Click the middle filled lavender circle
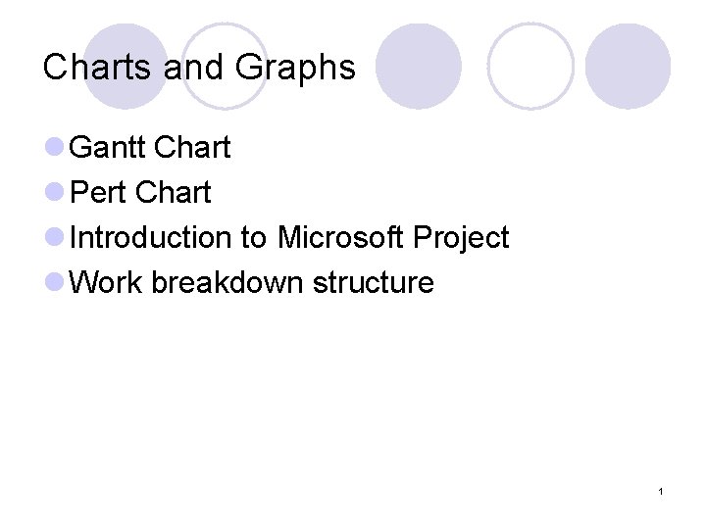This screenshot has height=529, width=706. [419, 66]
